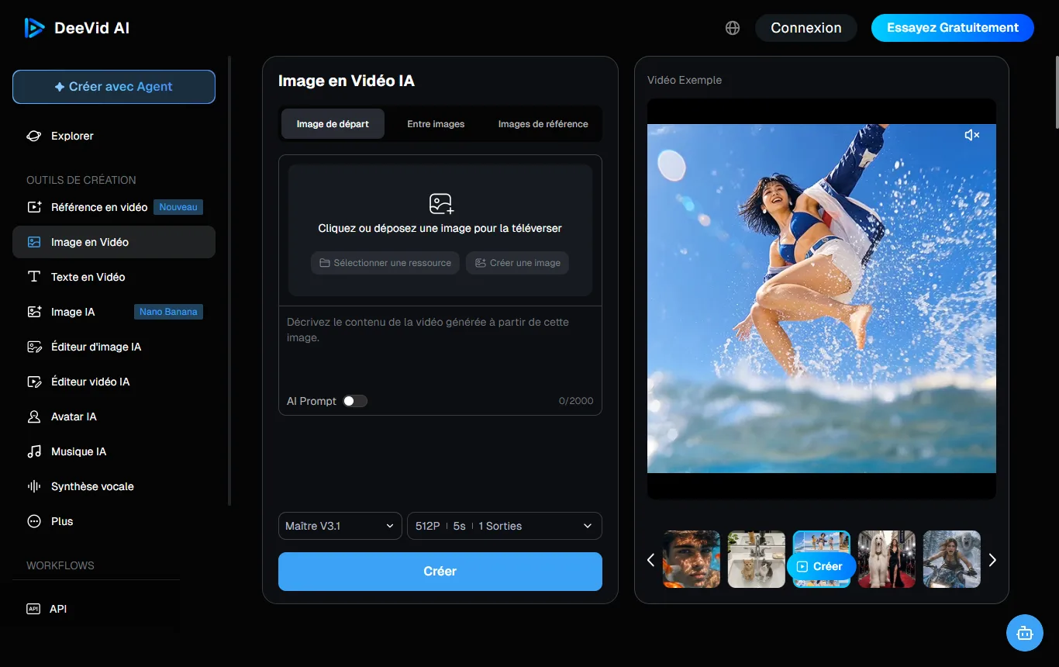Show previous example thumbnails
The width and height of the screenshot is (1059, 667).
[651, 560]
